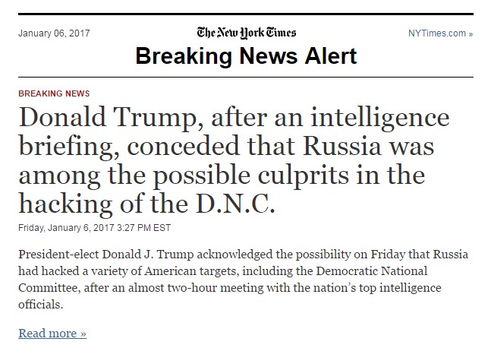
Task: Click The New York Times logo
Action: click(x=246, y=33)
